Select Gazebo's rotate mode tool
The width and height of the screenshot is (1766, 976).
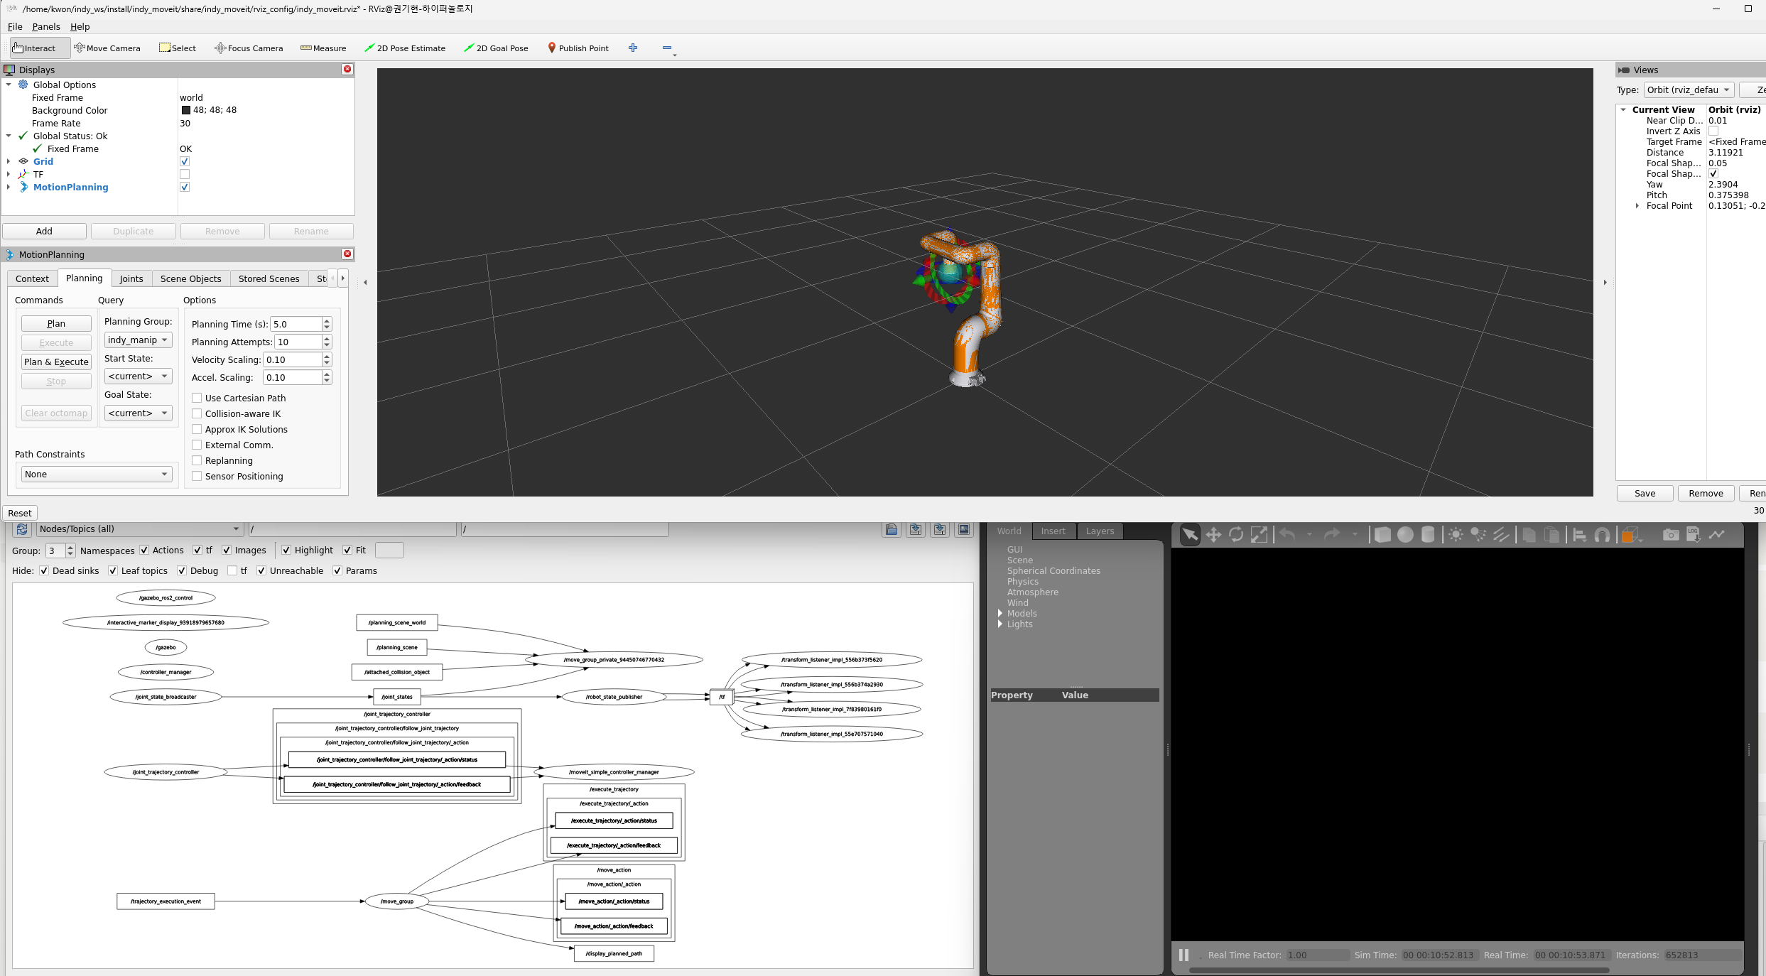(x=1236, y=535)
